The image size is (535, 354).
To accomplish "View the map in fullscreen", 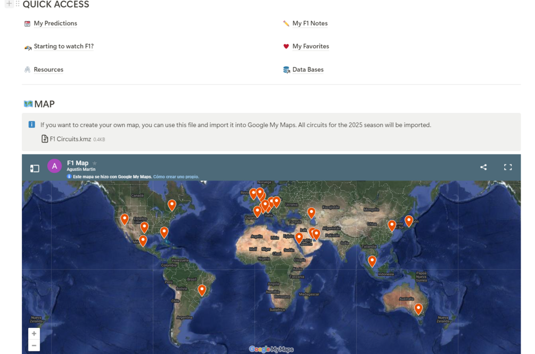I will coord(508,167).
